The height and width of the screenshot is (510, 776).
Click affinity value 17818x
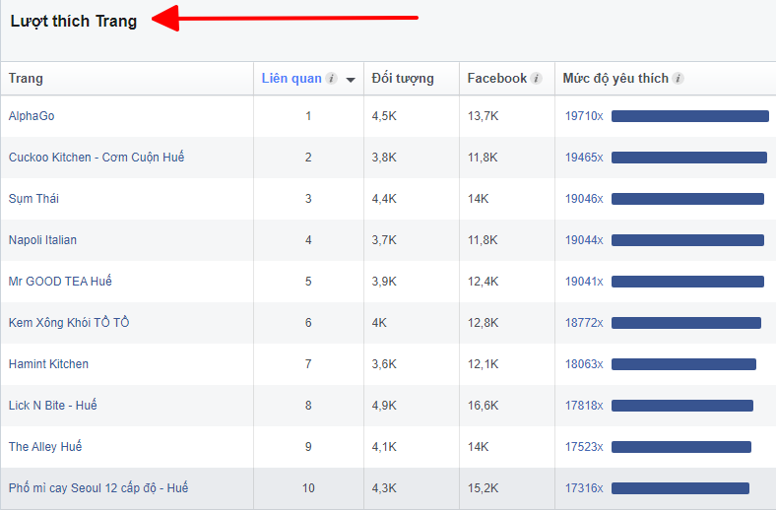[584, 405]
